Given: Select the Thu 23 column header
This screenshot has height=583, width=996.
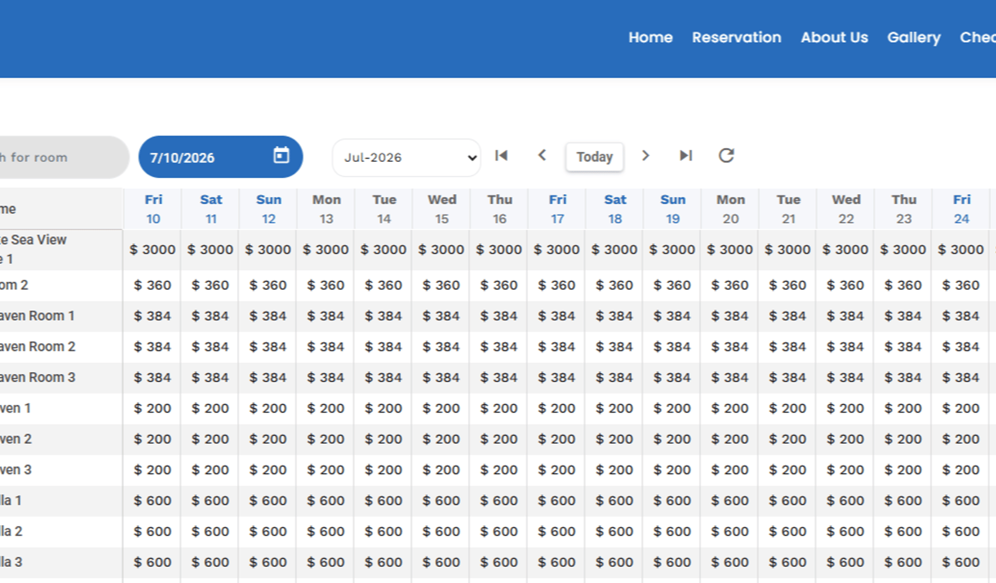Looking at the screenshot, I should click(x=904, y=209).
